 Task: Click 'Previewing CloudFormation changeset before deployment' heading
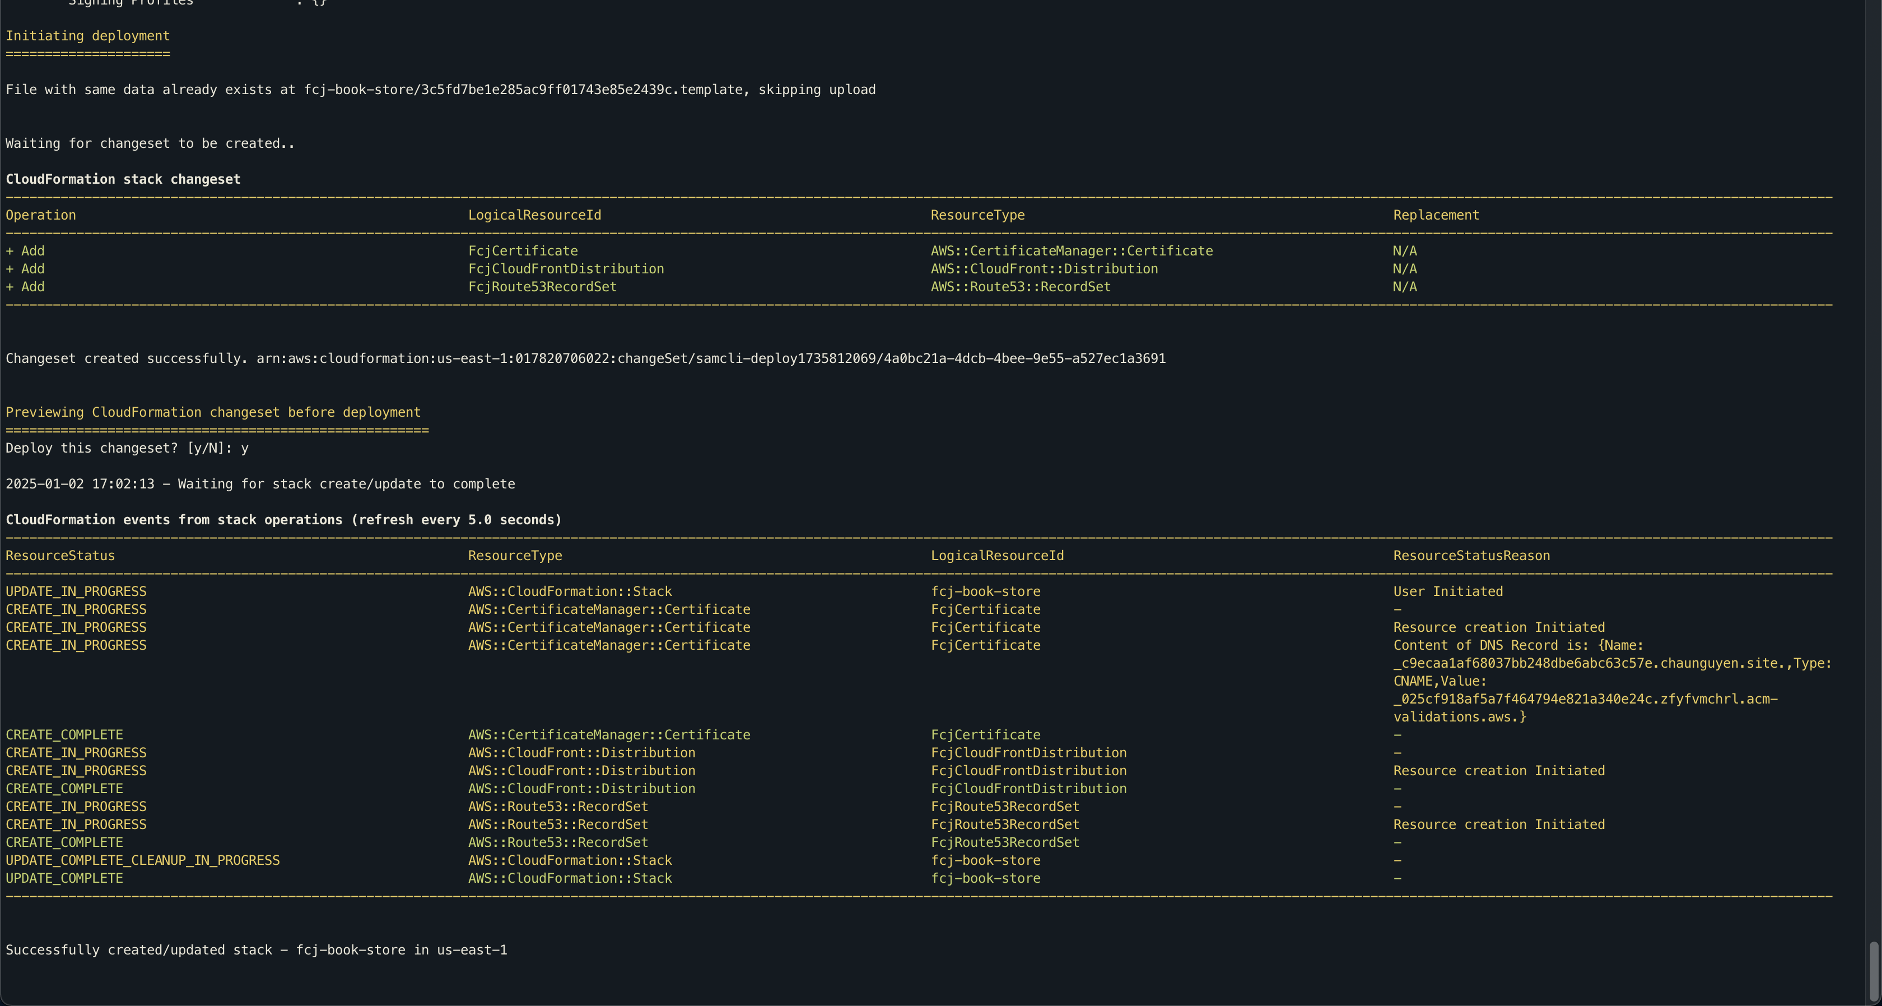click(x=213, y=413)
